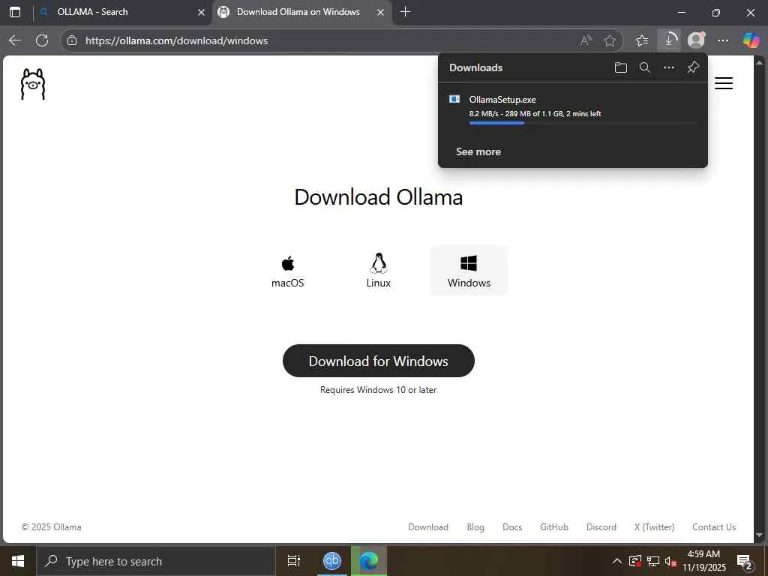Click the "© 2025 Ollama" footer text

52,527
